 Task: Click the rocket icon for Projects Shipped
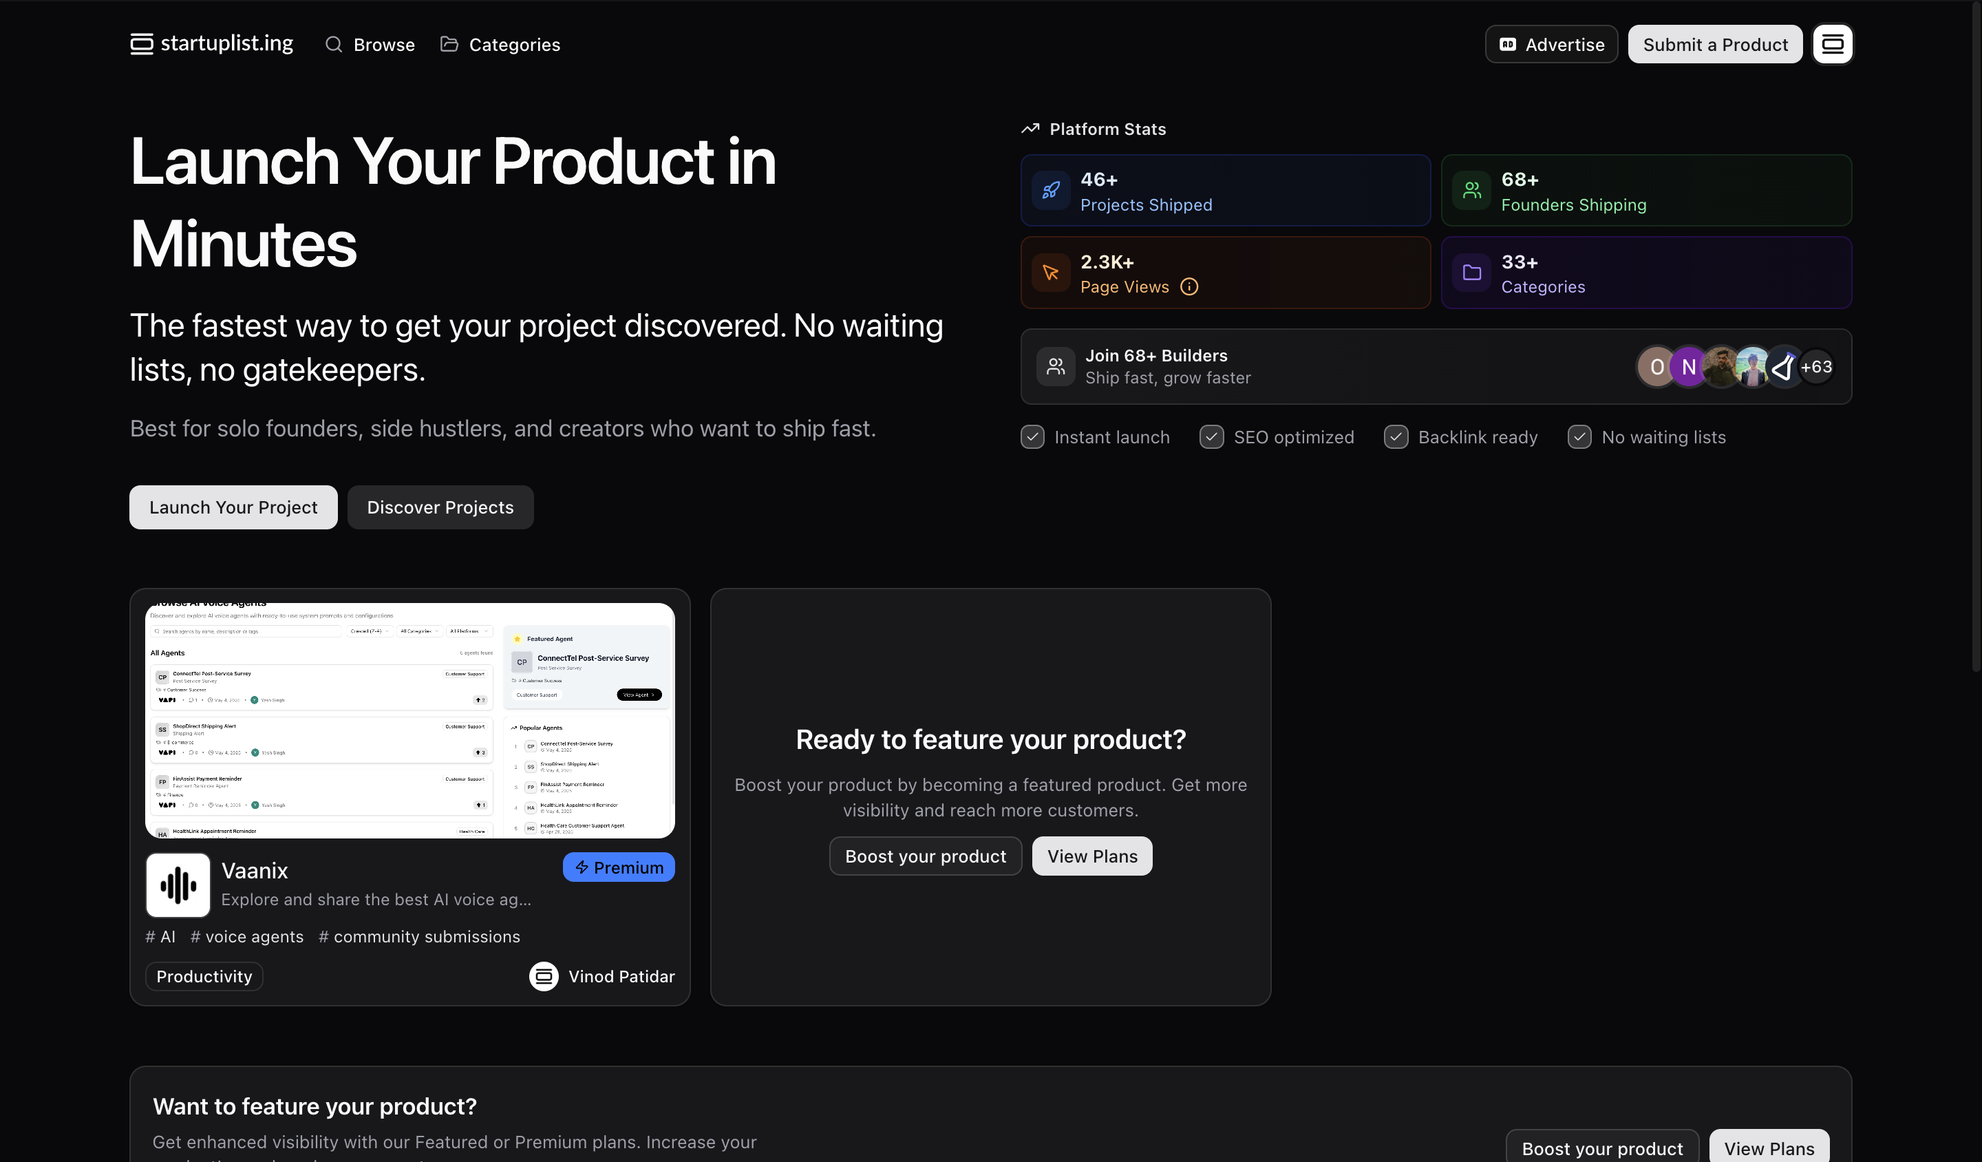point(1051,191)
